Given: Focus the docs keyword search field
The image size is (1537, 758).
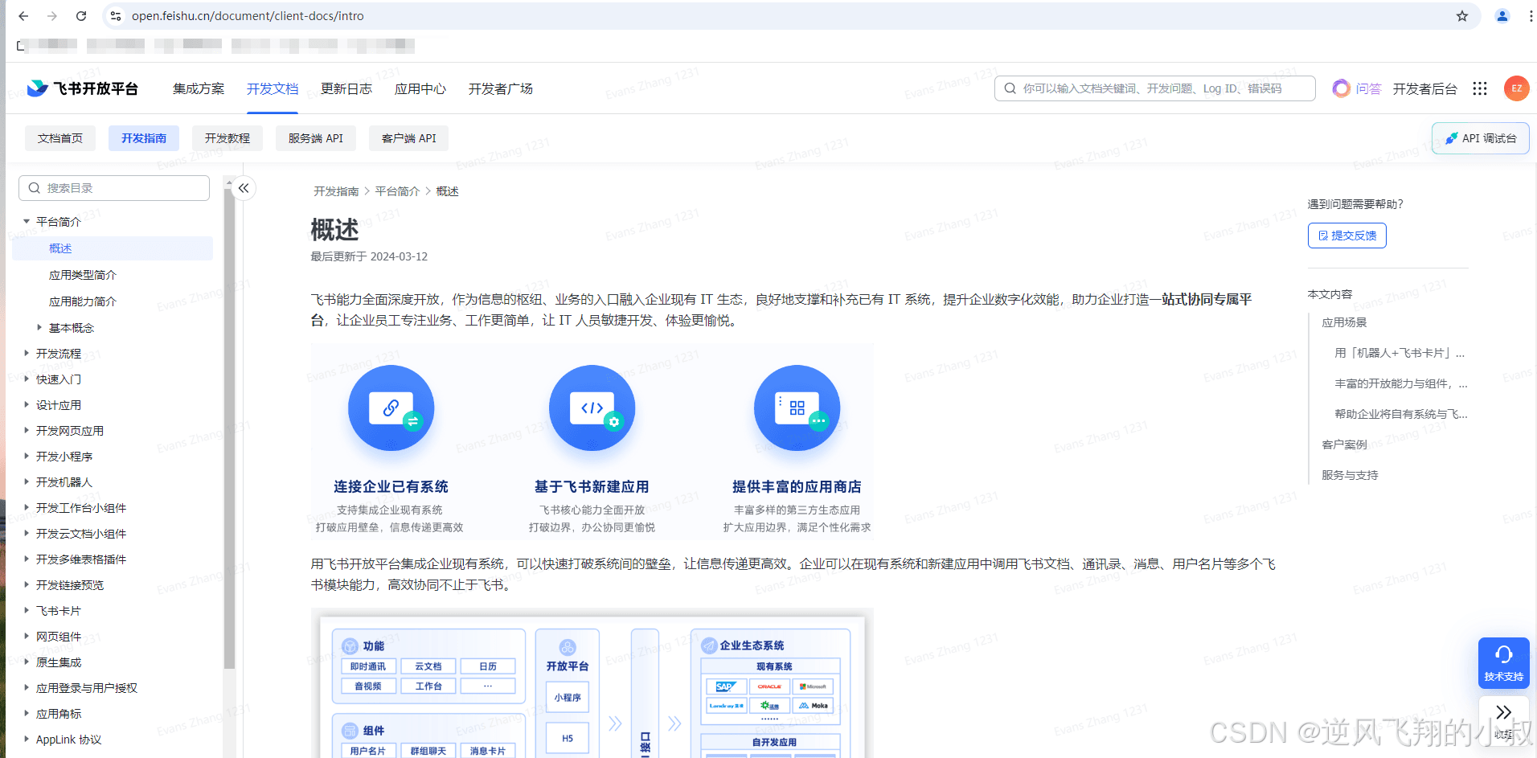Looking at the screenshot, I should click(x=1155, y=88).
